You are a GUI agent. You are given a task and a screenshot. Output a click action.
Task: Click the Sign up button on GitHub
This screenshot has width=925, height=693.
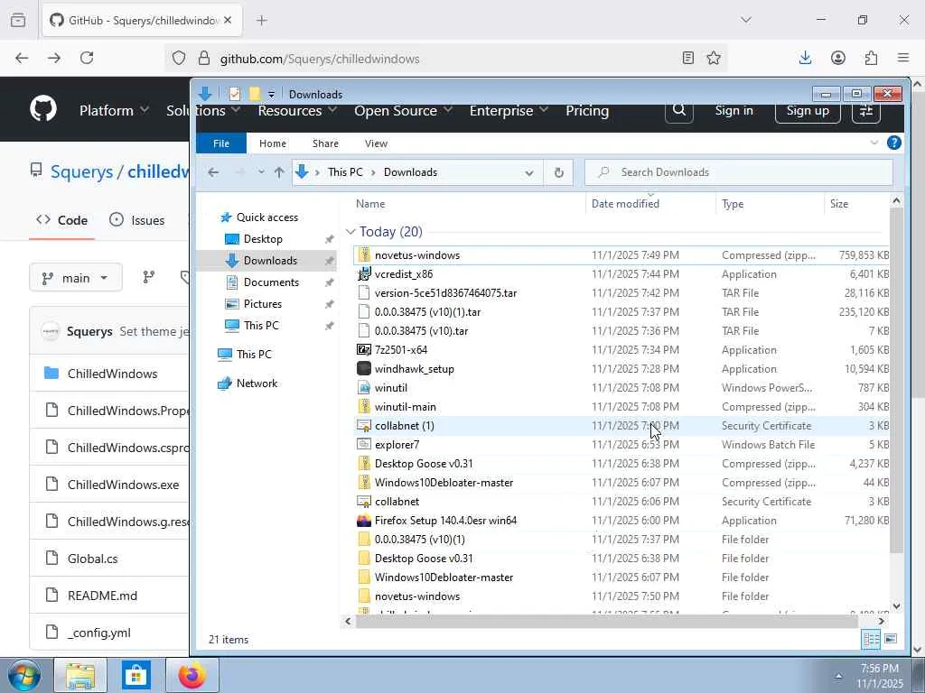point(808,110)
